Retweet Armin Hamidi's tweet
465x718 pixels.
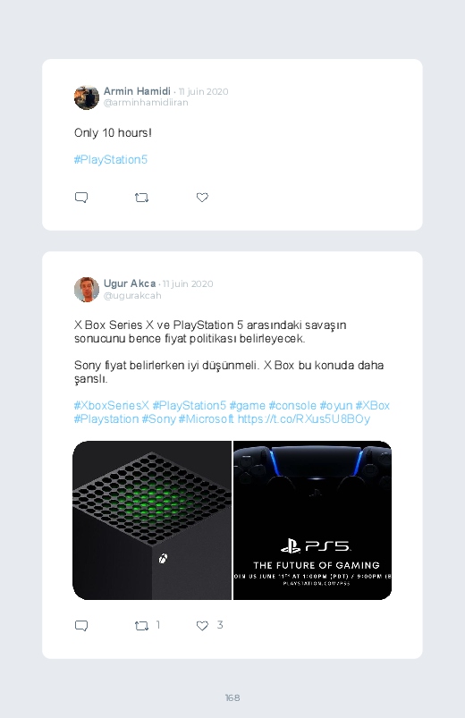click(x=141, y=198)
